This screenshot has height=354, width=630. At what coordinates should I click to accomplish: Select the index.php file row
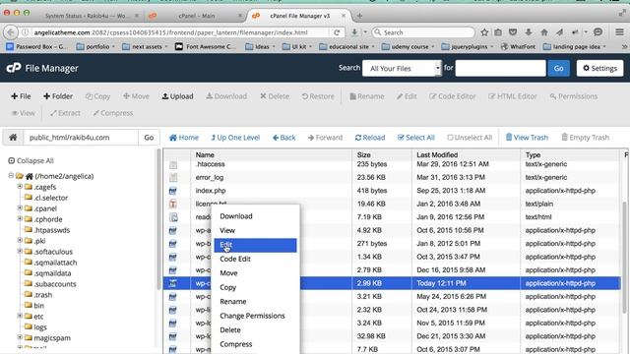point(392,191)
